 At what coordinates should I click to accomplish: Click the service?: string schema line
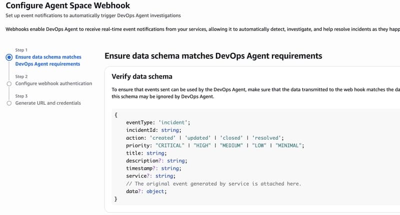pyautogui.click(x=151, y=176)
